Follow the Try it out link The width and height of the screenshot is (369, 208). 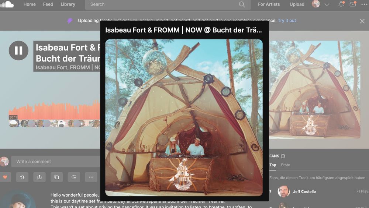287,20
